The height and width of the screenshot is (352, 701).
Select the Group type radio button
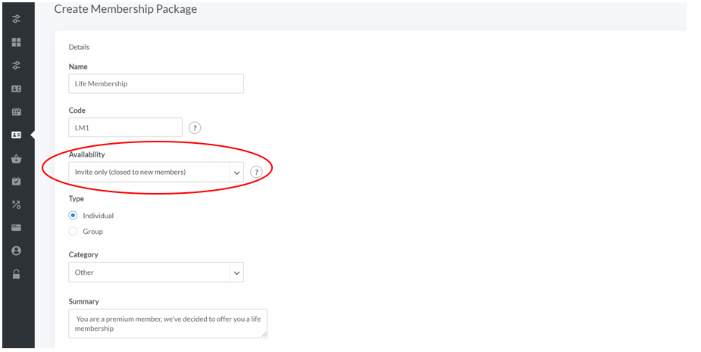[x=73, y=232]
